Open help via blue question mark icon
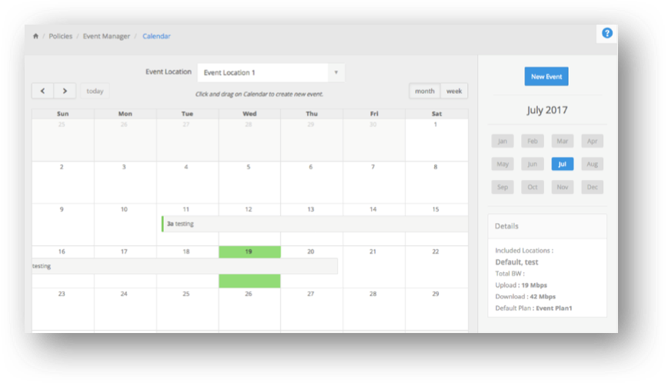This screenshot has height=383, width=668. (x=606, y=33)
